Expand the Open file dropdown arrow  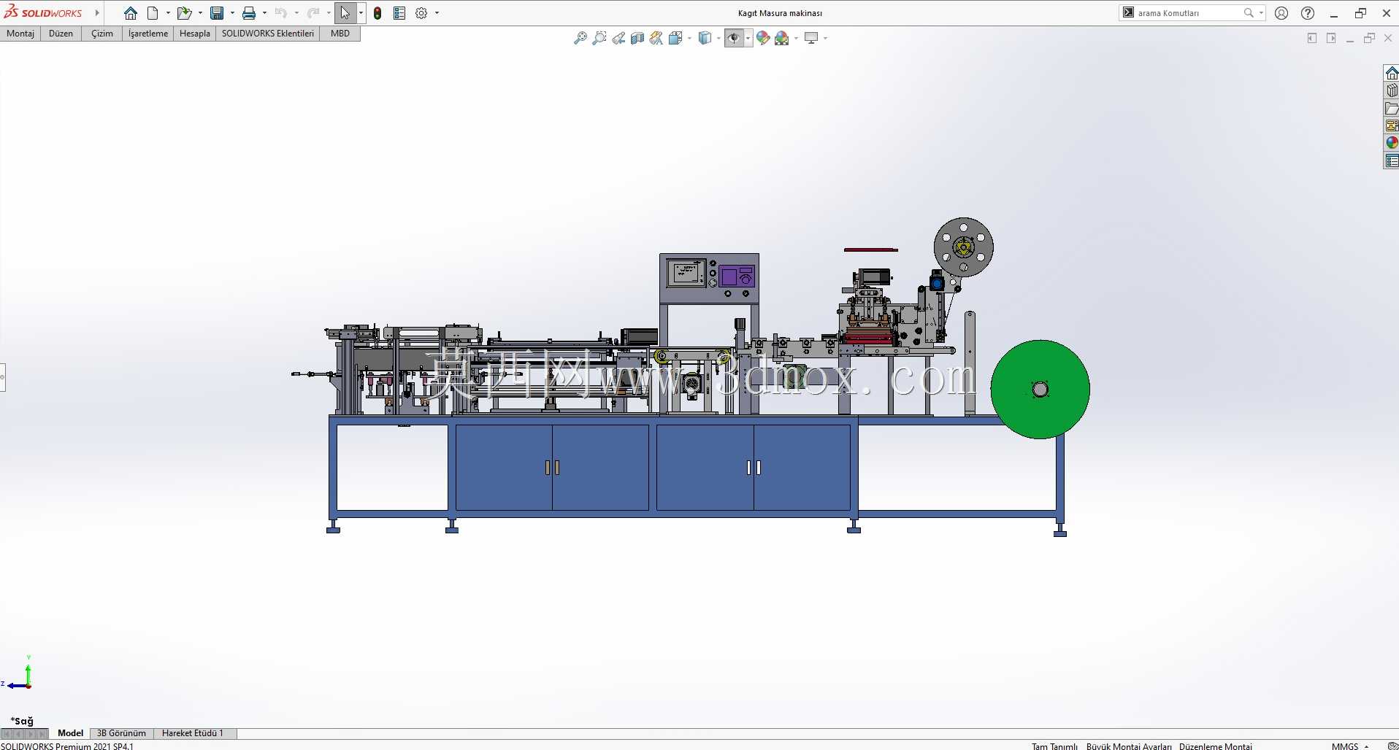(200, 13)
